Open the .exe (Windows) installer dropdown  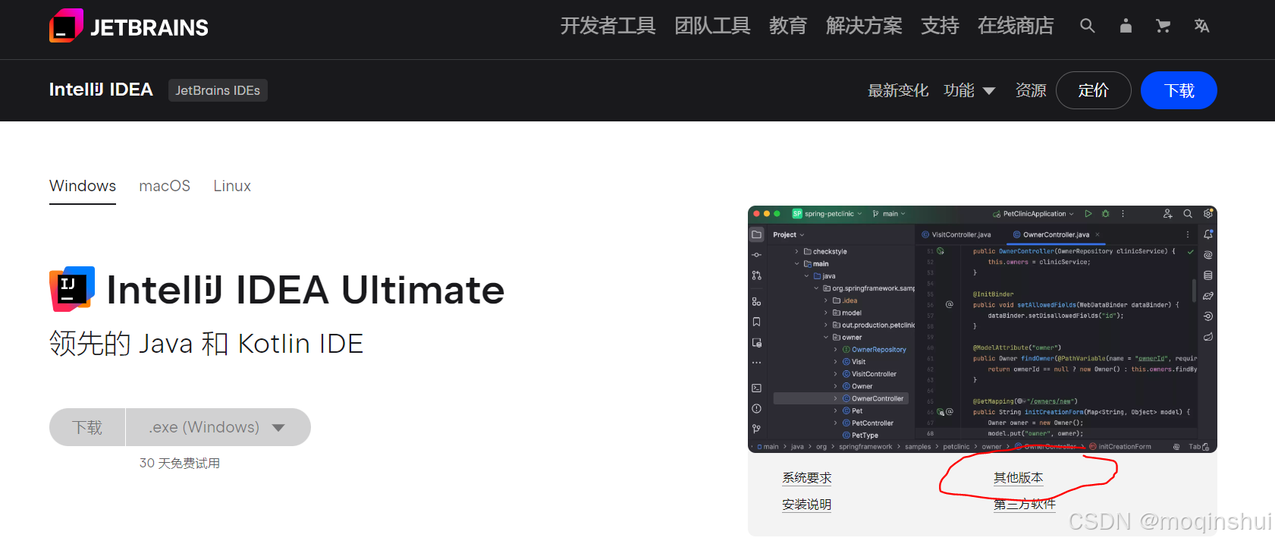(x=218, y=427)
